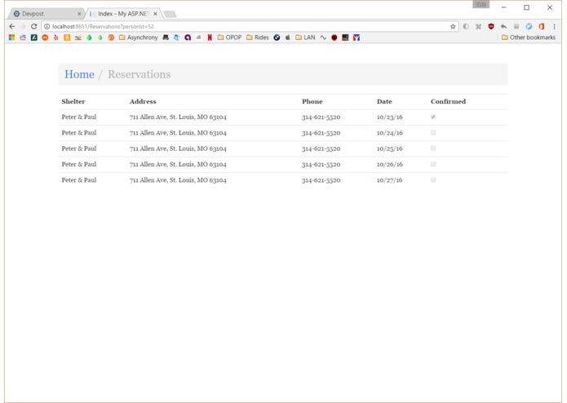567x403 pixels.
Task: Click the Address column header
Action: (143, 101)
